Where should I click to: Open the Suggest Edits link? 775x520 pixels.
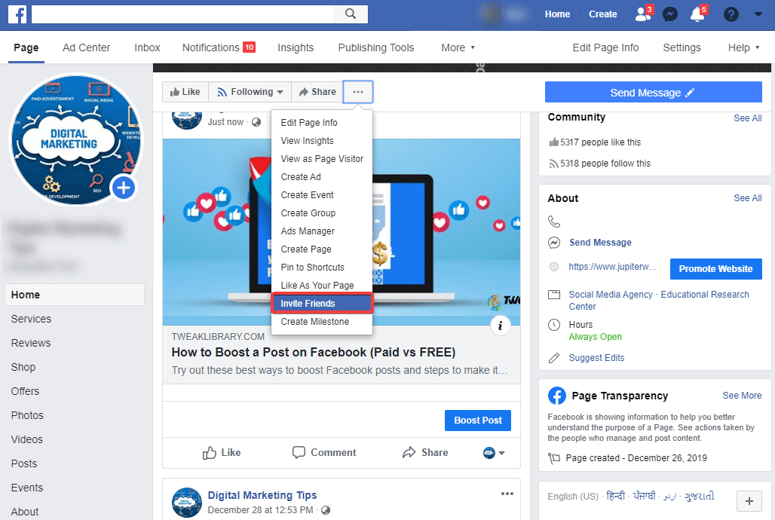pos(596,357)
